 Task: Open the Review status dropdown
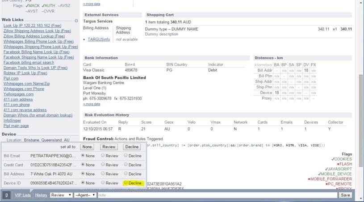point(61,195)
